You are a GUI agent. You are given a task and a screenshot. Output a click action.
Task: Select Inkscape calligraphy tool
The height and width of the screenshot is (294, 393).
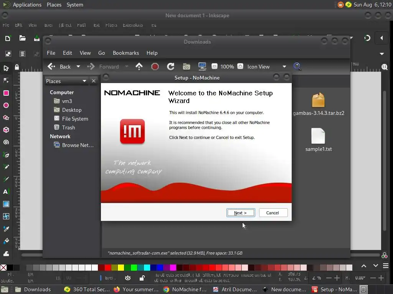pos(6,179)
